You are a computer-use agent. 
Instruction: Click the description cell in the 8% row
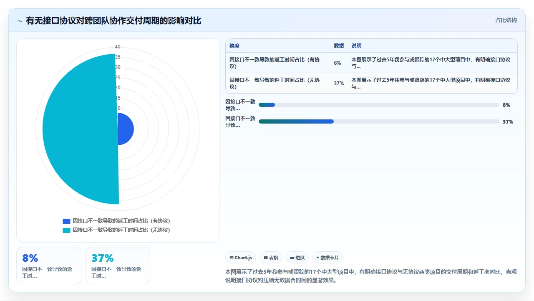(432, 63)
